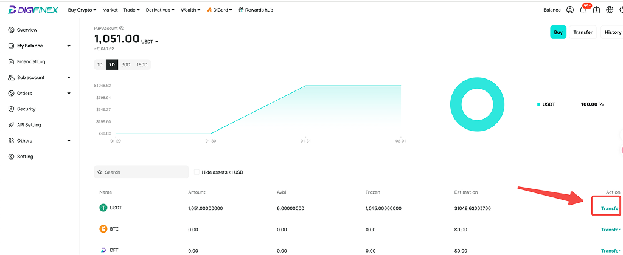The width and height of the screenshot is (623, 255).
Task: Click the Others grid icon
Action: pos(11,141)
